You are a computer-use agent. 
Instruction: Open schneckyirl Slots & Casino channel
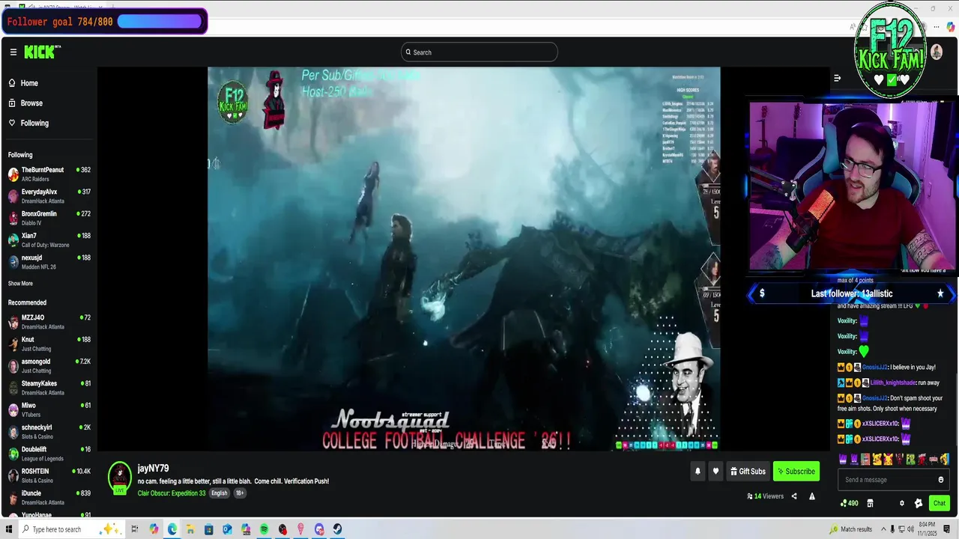click(x=49, y=432)
